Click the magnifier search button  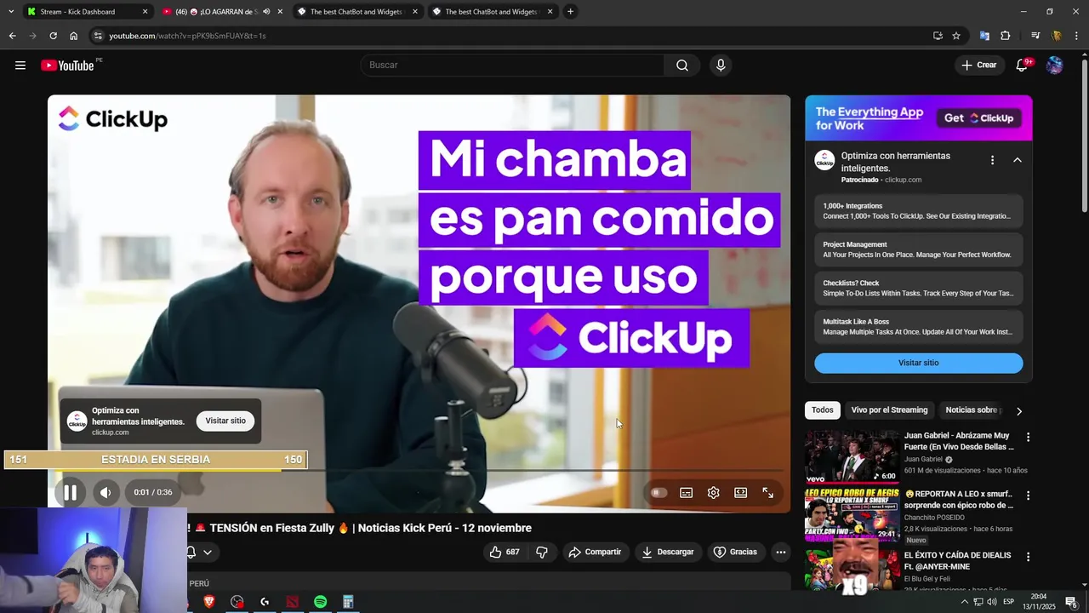(682, 66)
